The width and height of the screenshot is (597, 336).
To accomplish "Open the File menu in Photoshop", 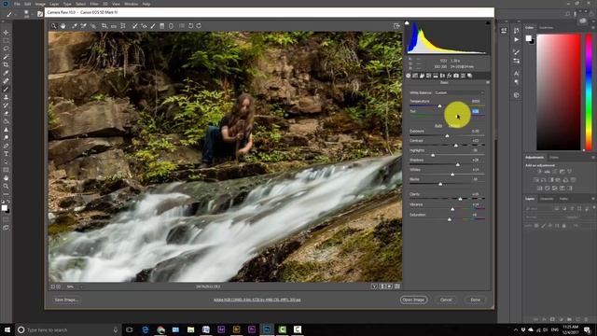I will point(17,4).
